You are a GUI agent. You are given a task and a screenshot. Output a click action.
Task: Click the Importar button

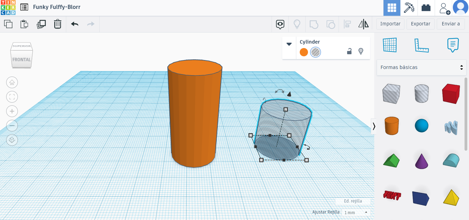point(390,24)
